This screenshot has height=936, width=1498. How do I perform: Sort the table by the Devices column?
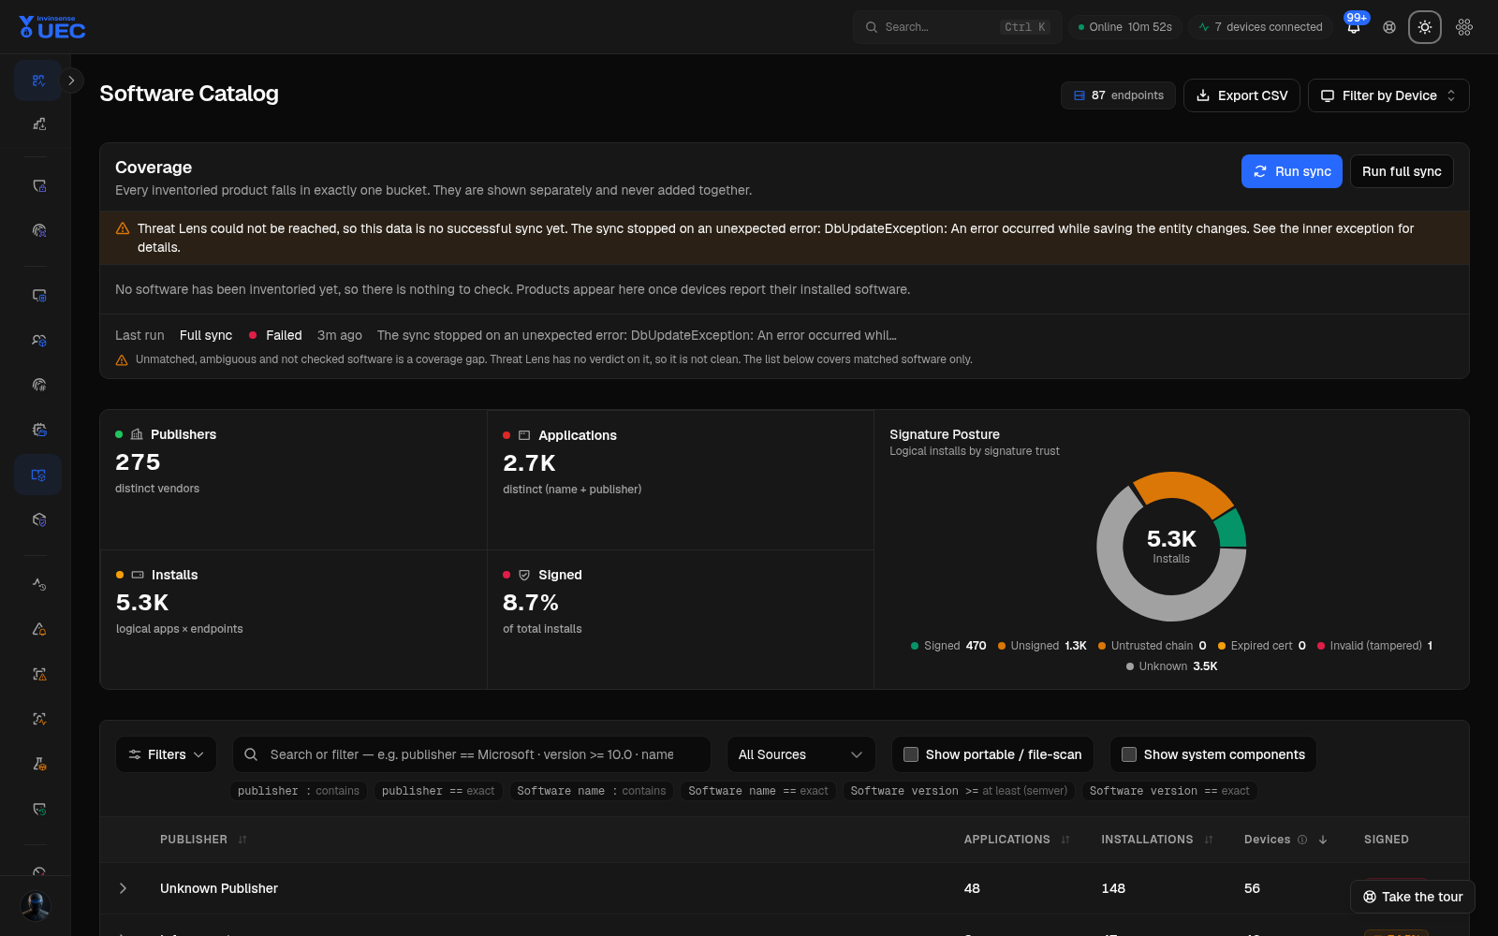click(x=1286, y=840)
